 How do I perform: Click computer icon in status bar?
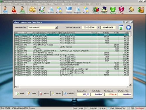point(133,108)
